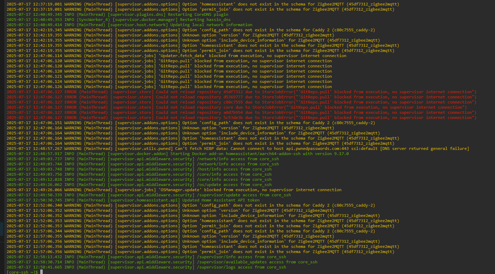Select the 12:47:06.121 'GitRepo.pull' blocked warning
Screen dimensions: 495x274
[169, 76]
